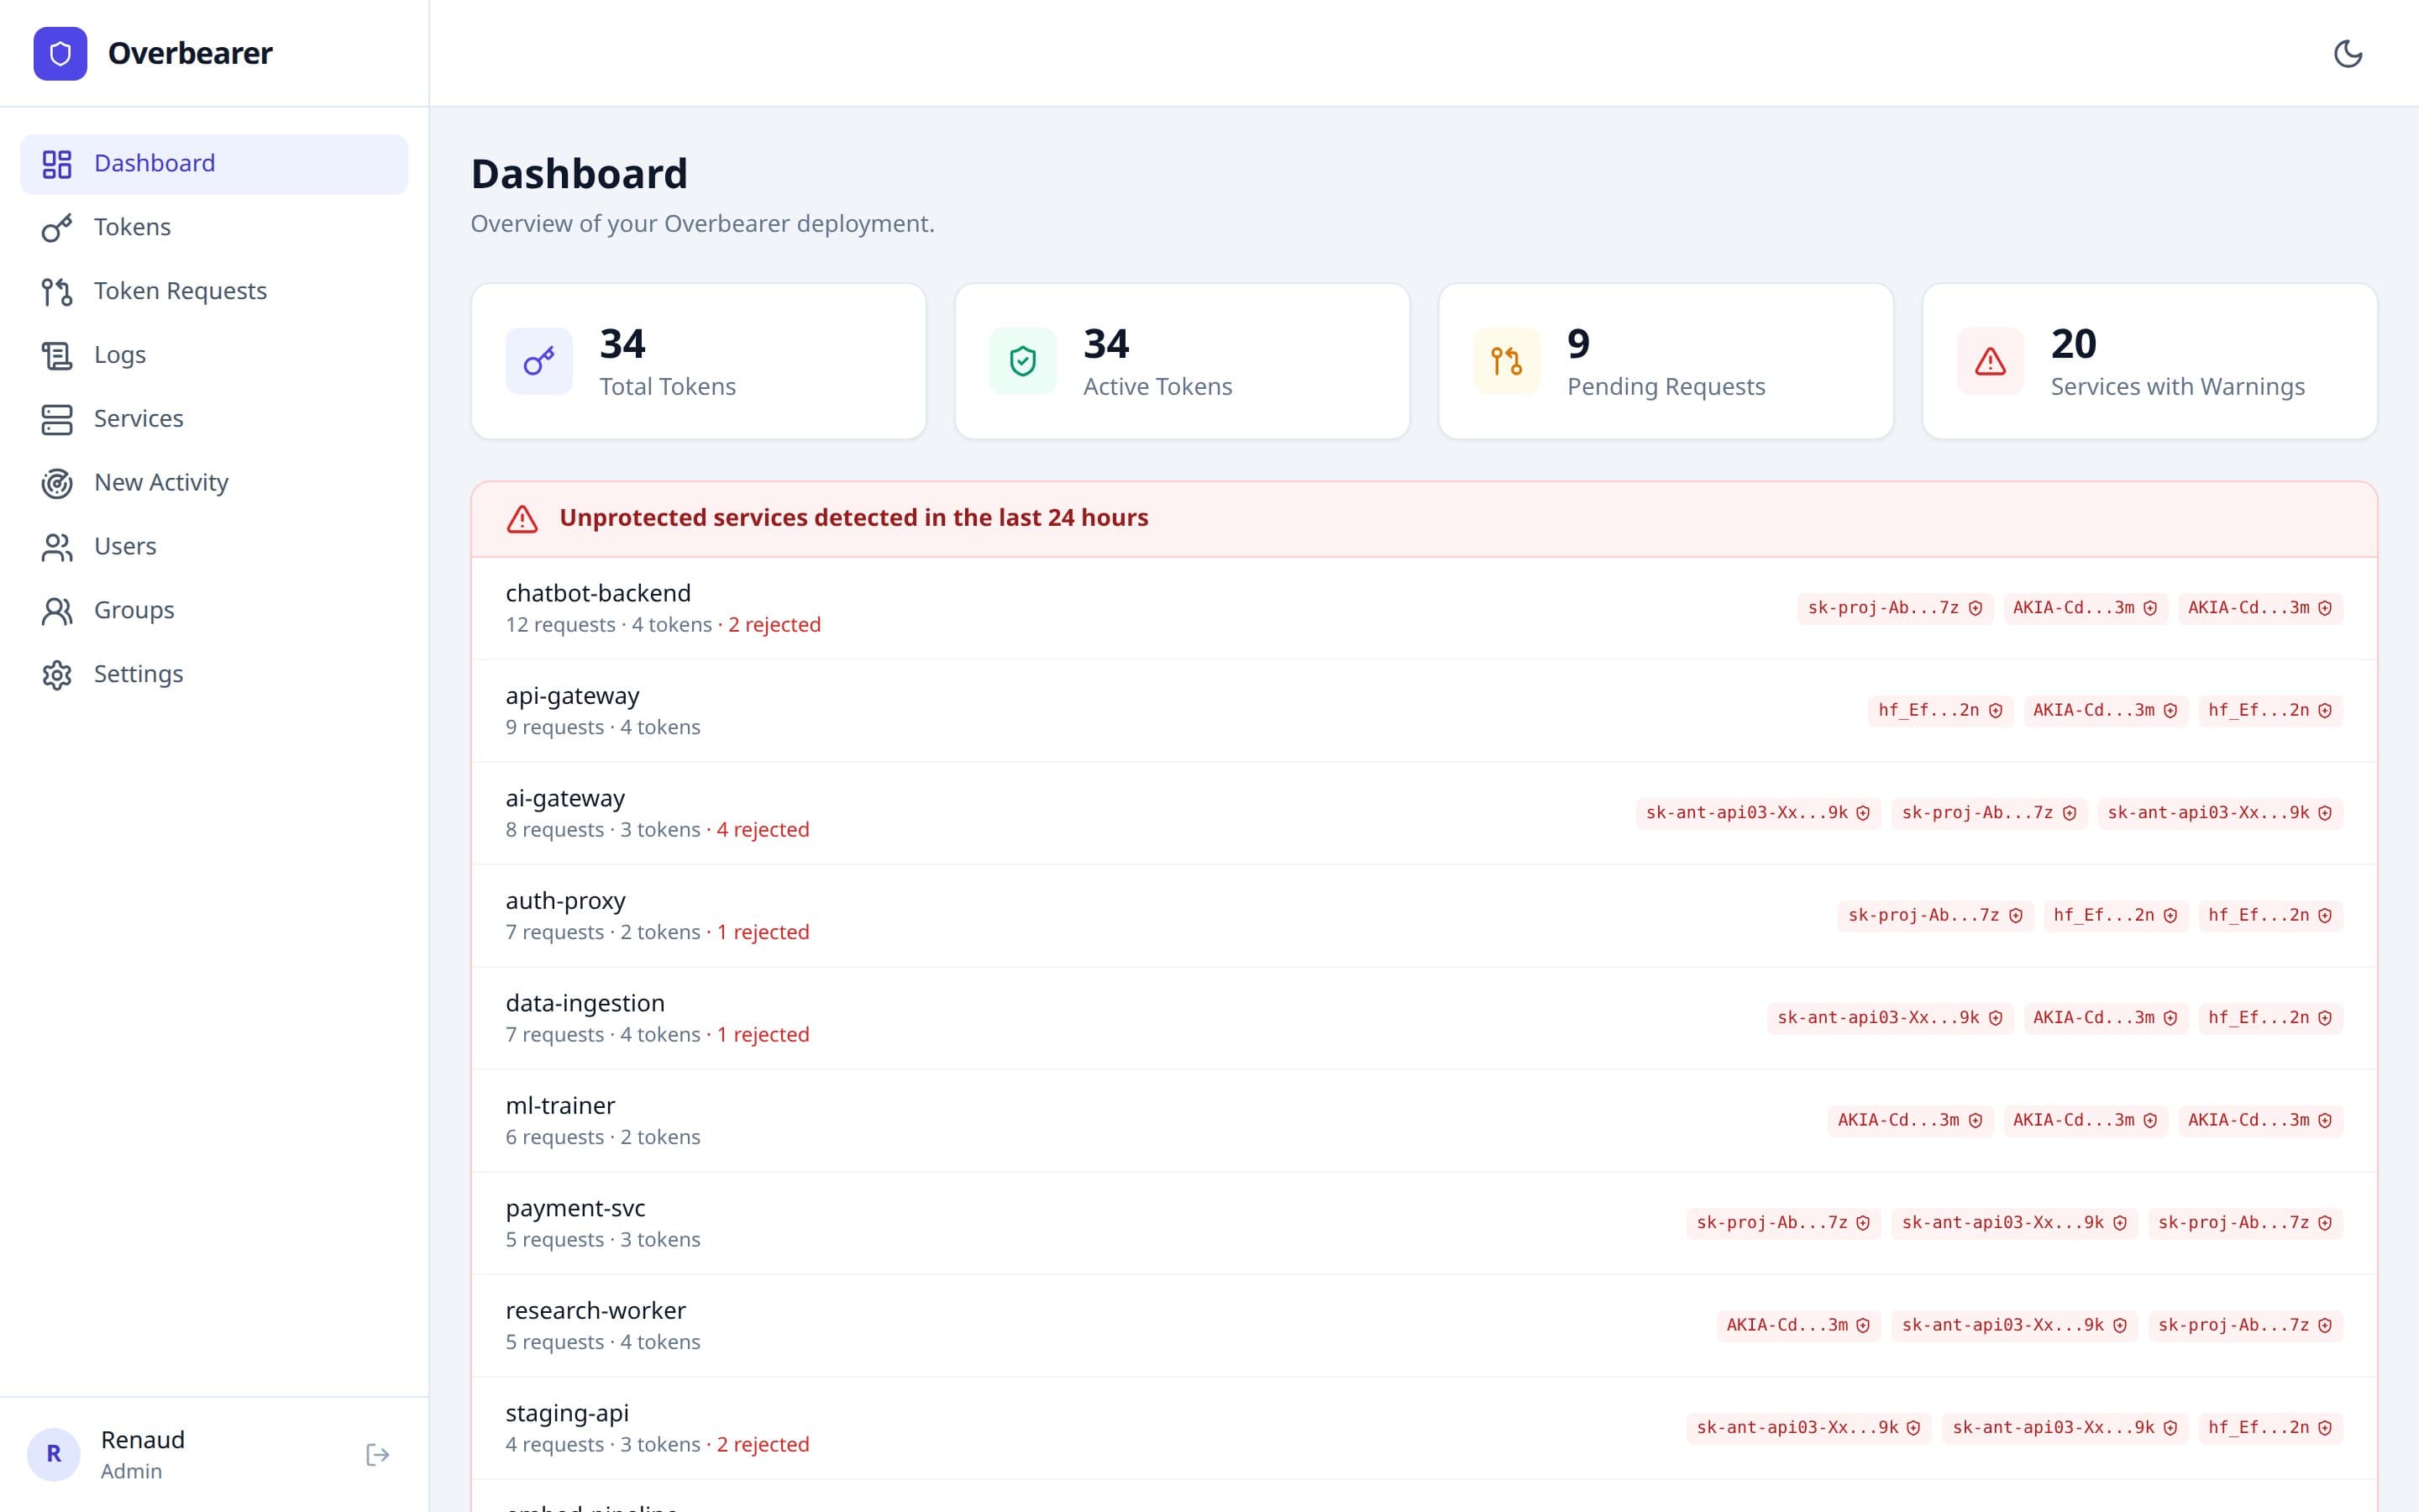
Task: Click the key icon on Total Tokens card
Action: (538, 360)
